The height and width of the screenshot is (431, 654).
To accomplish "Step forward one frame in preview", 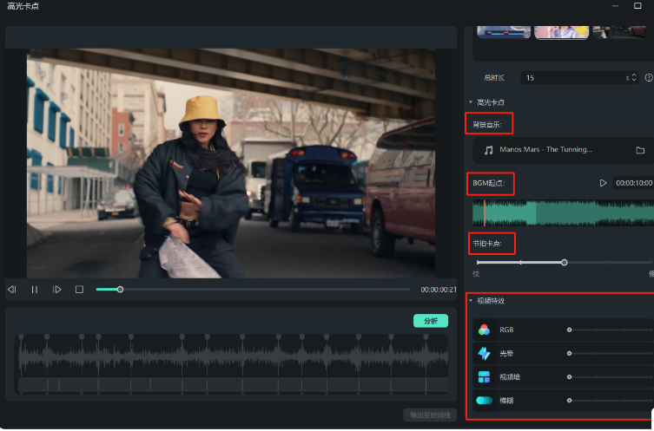I will [x=57, y=290].
